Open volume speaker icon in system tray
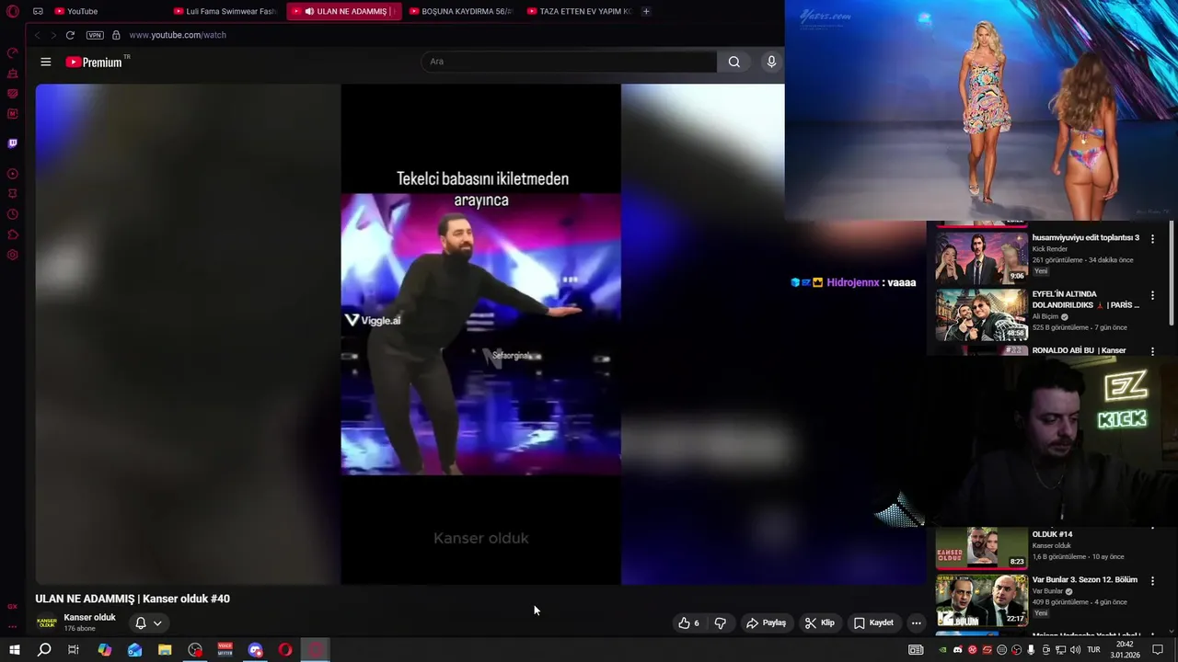The height and width of the screenshot is (662, 1178). tap(1075, 650)
